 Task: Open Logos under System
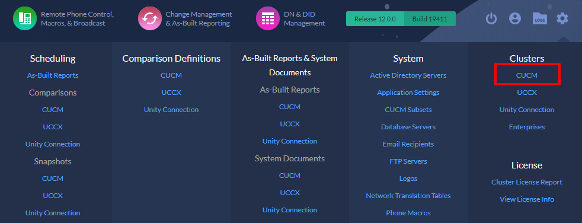pyautogui.click(x=408, y=179)
